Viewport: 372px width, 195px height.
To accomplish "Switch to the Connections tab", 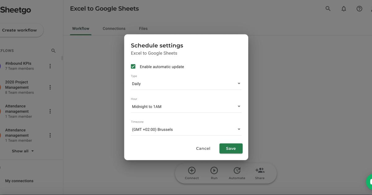I will (114, 28).
